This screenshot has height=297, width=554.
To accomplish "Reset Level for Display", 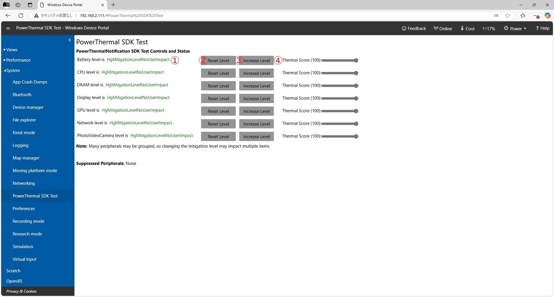I will [218, 99].
